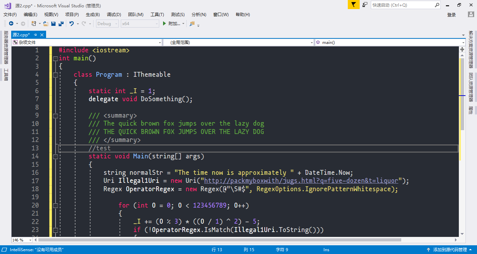Open the 项目(P) menu
477x254 pixels.
[x=72, y=15]
